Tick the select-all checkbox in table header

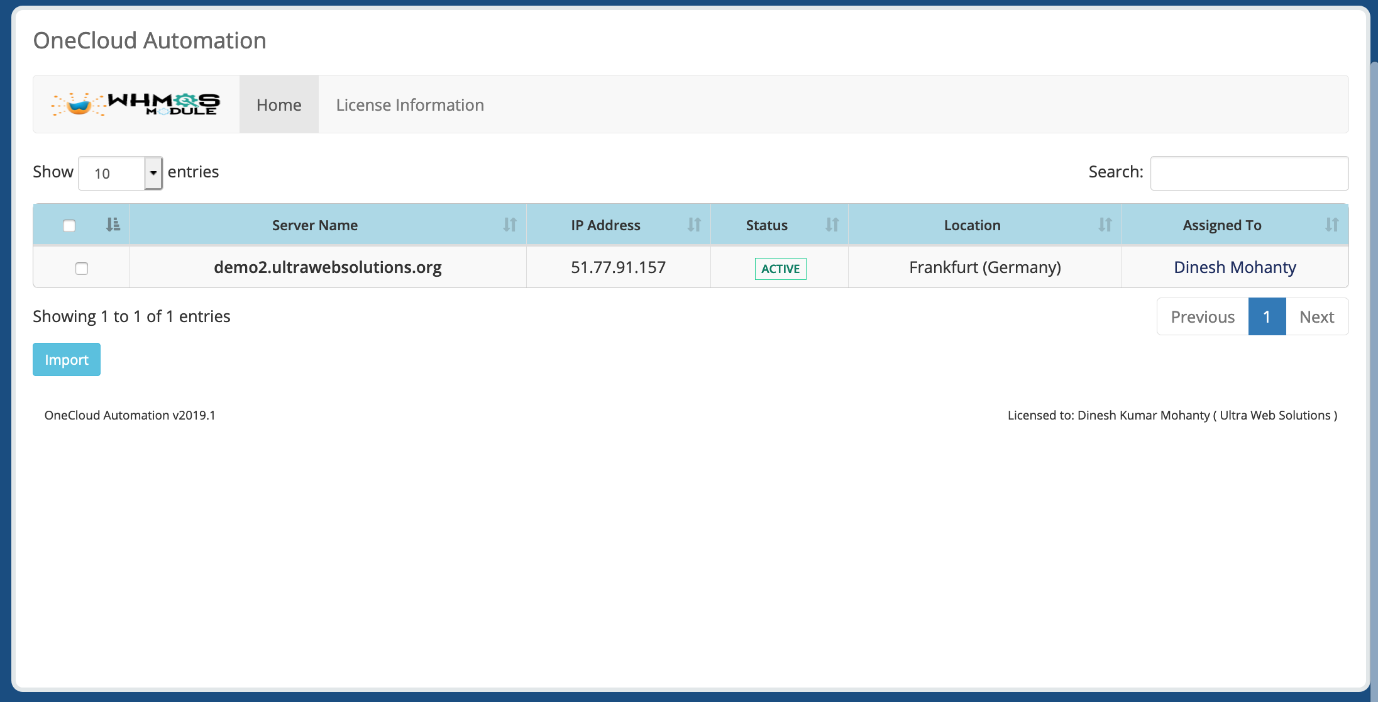point(69,225)
